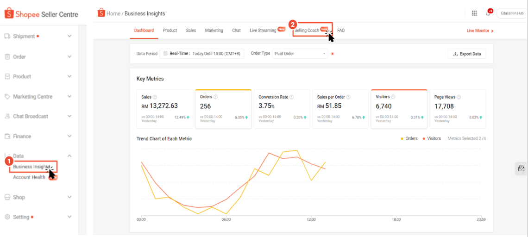Toggle the Orders metric card selection
The width and height of the screenshot is (528, 237).
tap(223, 109)
